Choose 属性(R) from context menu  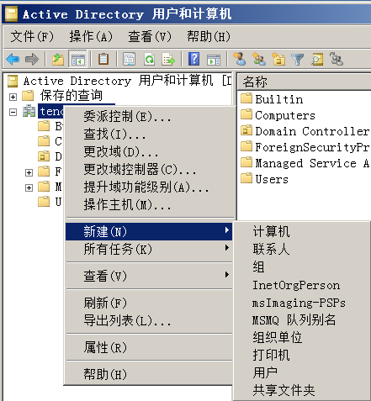click(x=149, y=347)
